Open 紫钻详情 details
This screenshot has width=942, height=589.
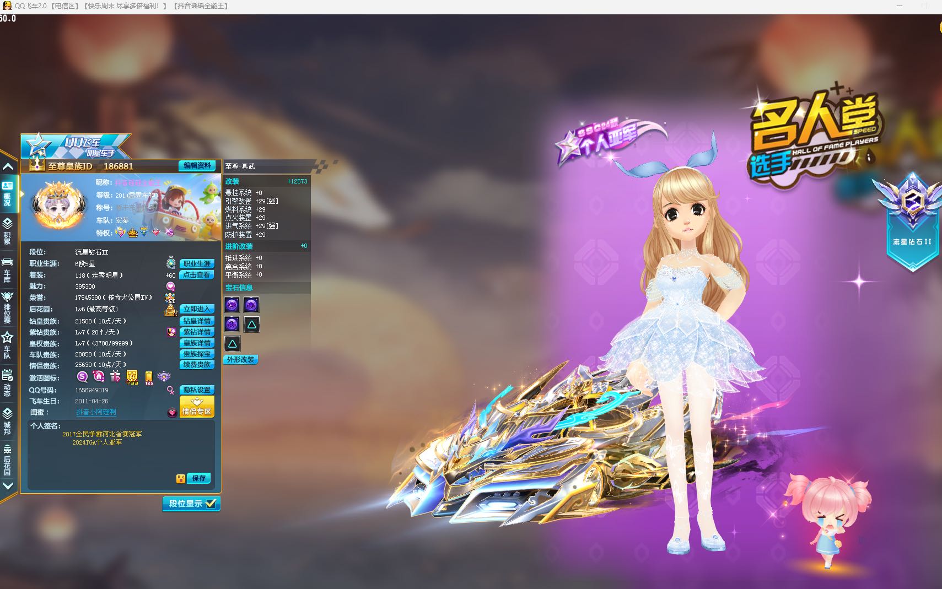point(197,332)
